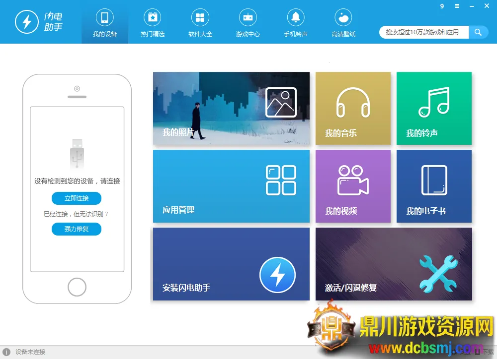
Task: Open 手机铃声 bell icon
Action: coord(296,23)
